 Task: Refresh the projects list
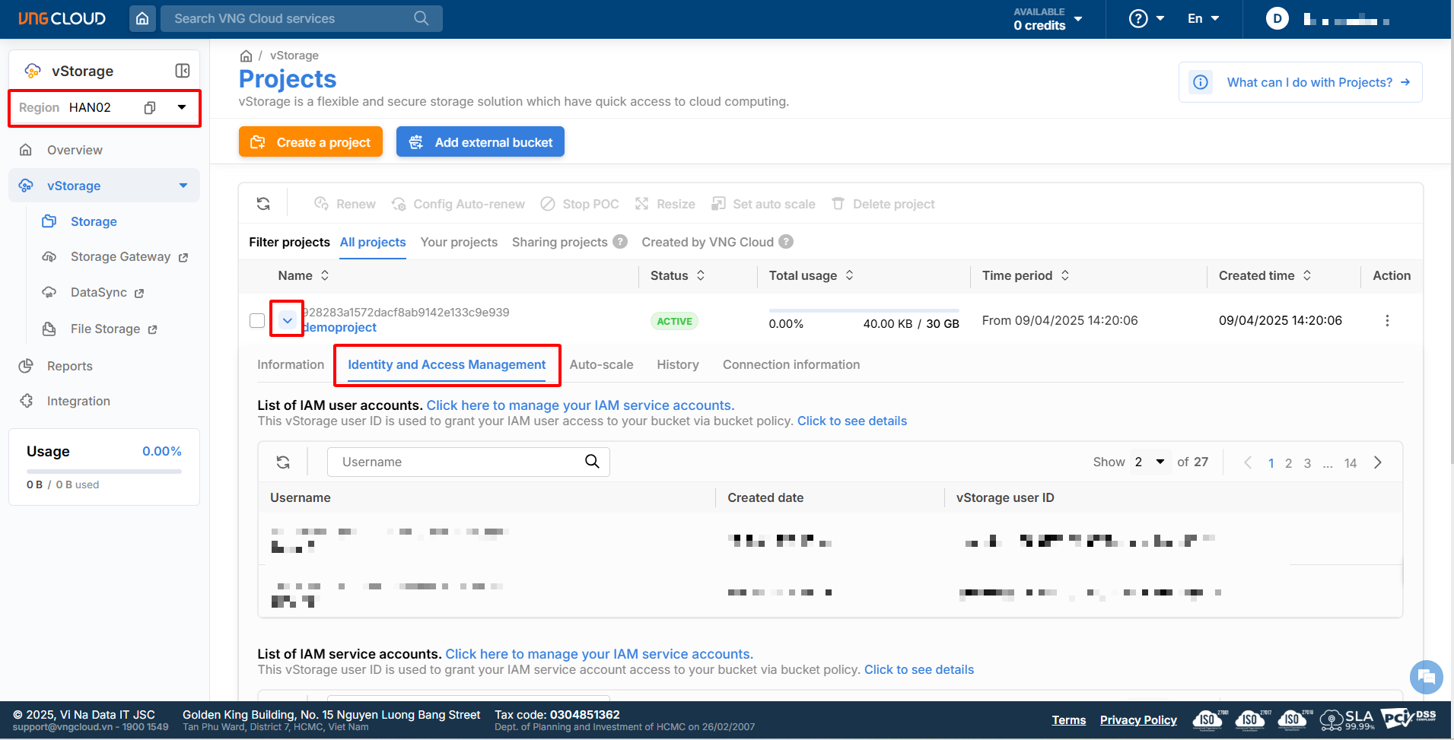[263, 204]
